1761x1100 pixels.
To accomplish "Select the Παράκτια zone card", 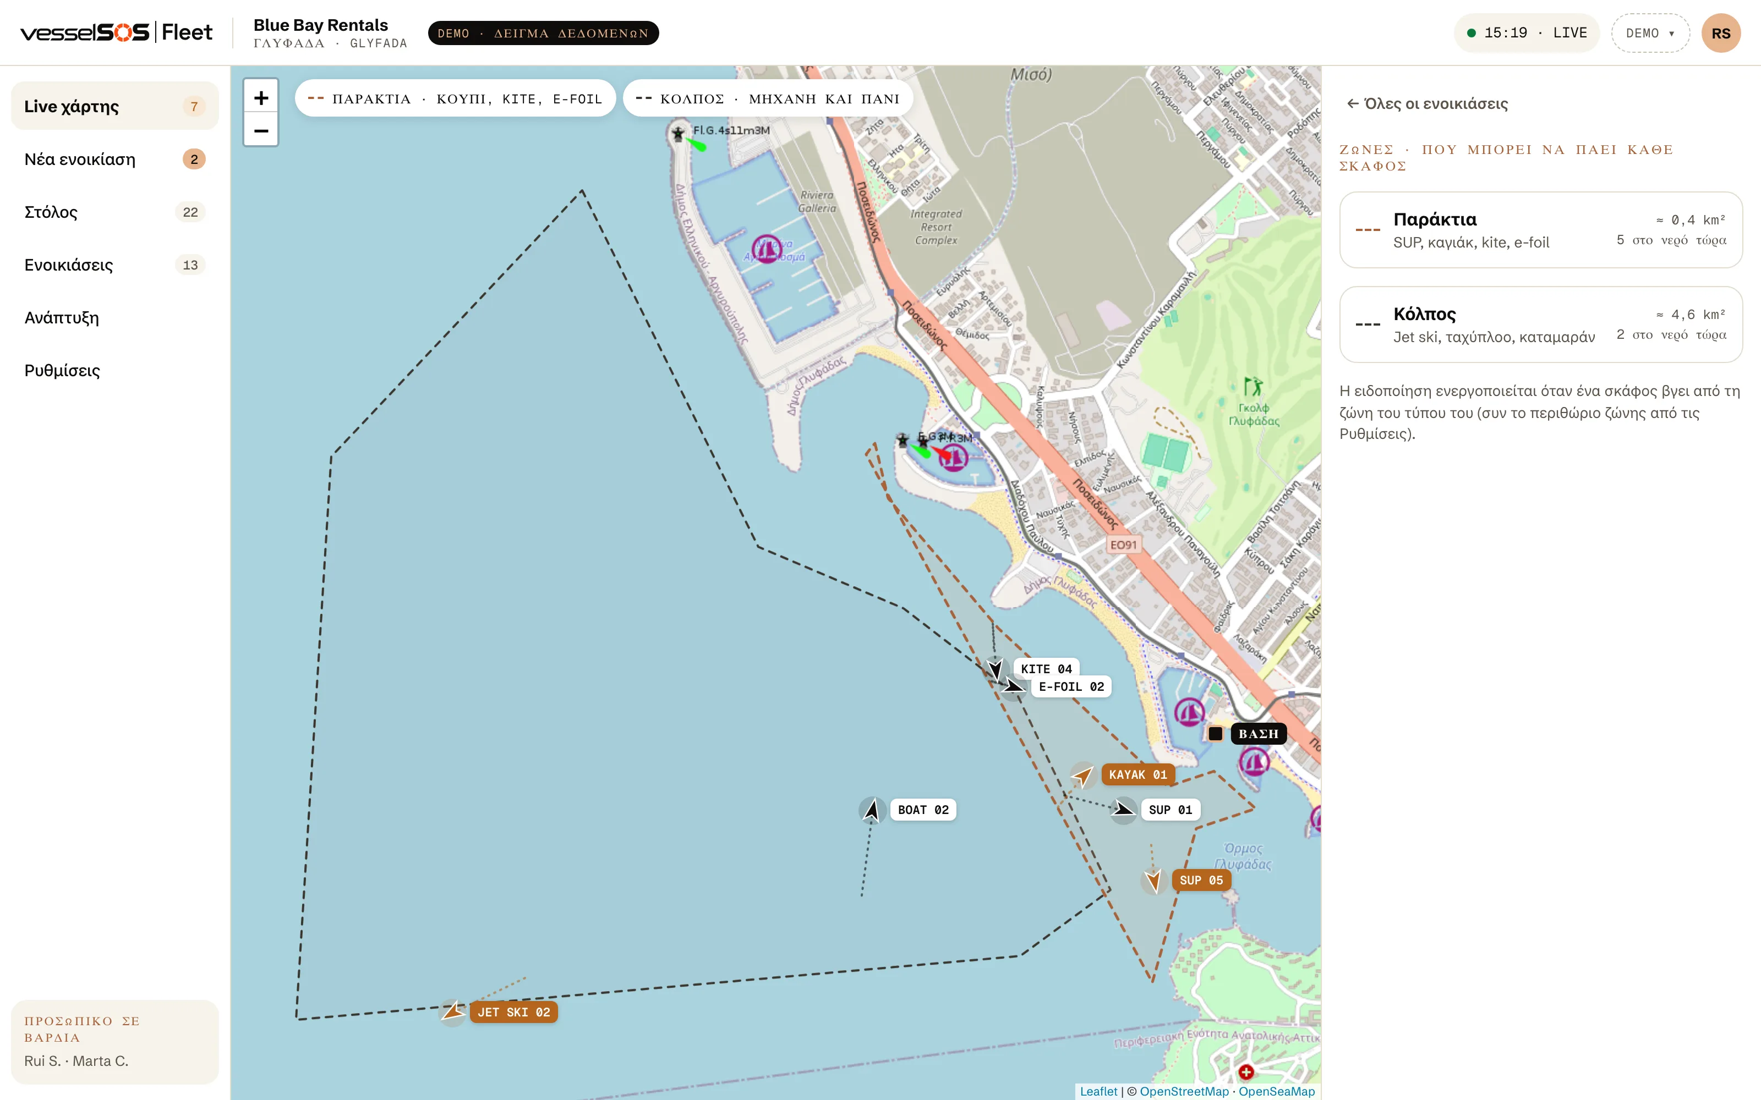I will click(1540, 230).
